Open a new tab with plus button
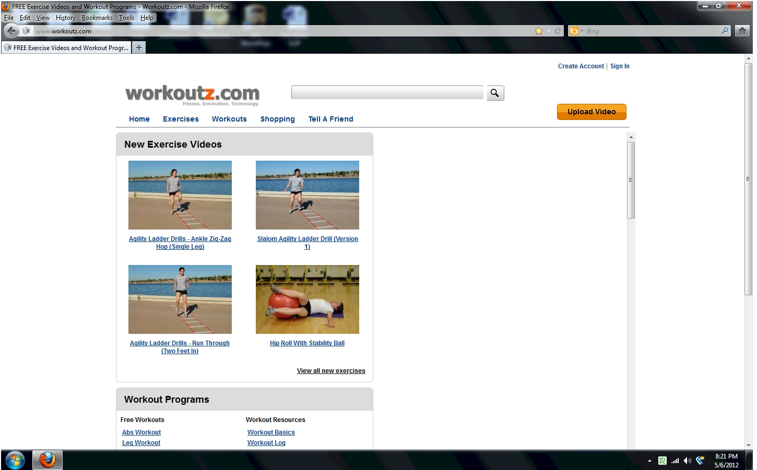This screenshot has height=470, width=757. 138,47
